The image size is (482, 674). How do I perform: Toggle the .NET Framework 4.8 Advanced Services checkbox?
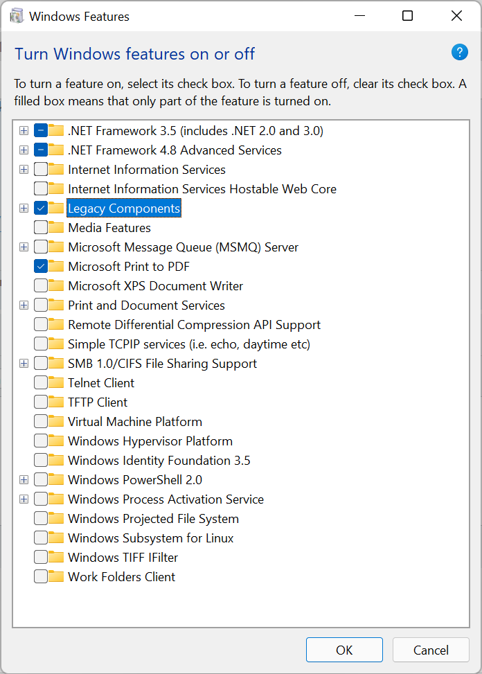click(x=41, y=150)
